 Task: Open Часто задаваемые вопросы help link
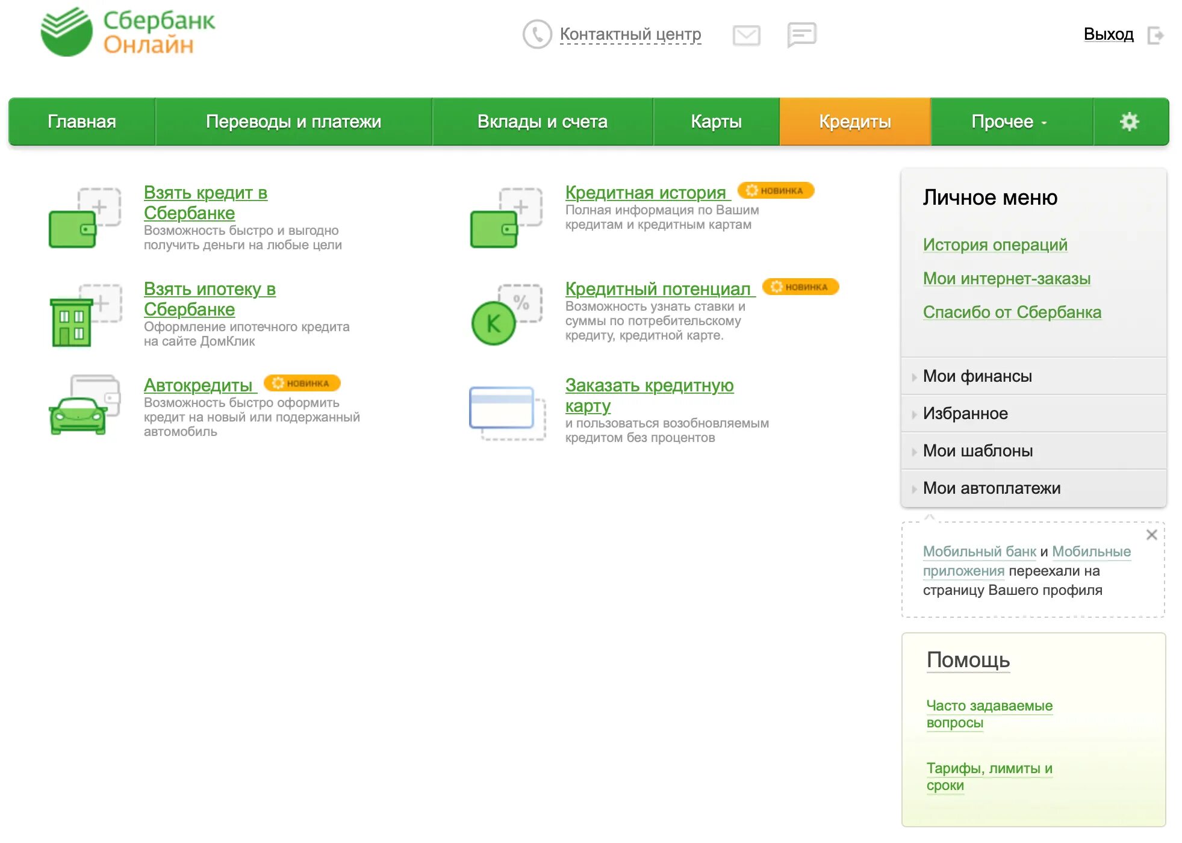[x=989, y=714]
